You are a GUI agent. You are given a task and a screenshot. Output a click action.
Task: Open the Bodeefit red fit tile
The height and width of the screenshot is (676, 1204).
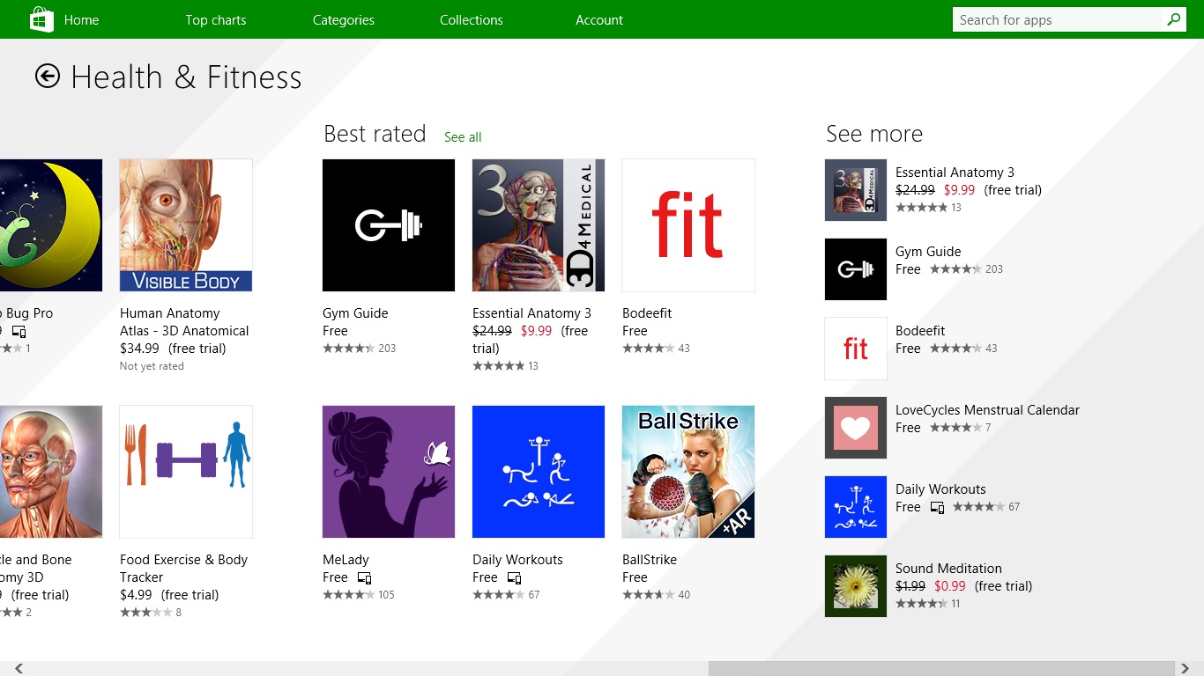click(688, 225)
